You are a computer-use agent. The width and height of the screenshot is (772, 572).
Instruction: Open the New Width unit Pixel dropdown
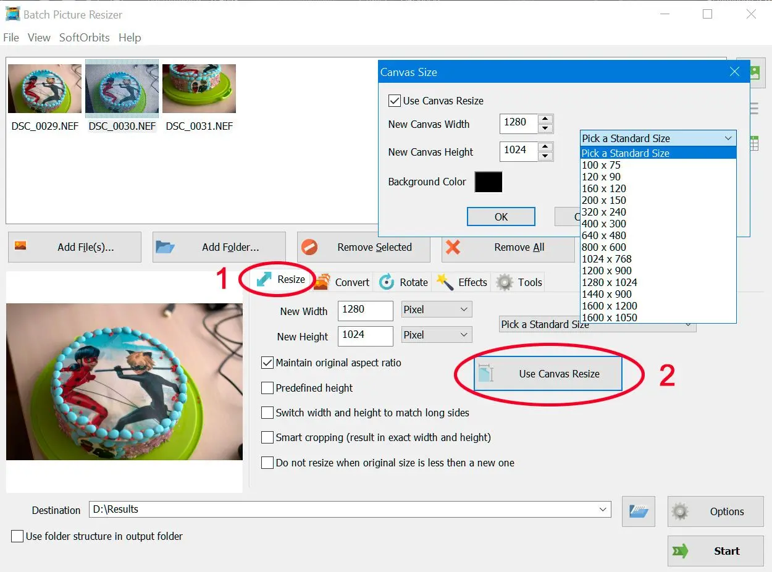(437, 309)
